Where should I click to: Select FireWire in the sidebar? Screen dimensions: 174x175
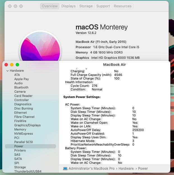click(x=20, y=121)
